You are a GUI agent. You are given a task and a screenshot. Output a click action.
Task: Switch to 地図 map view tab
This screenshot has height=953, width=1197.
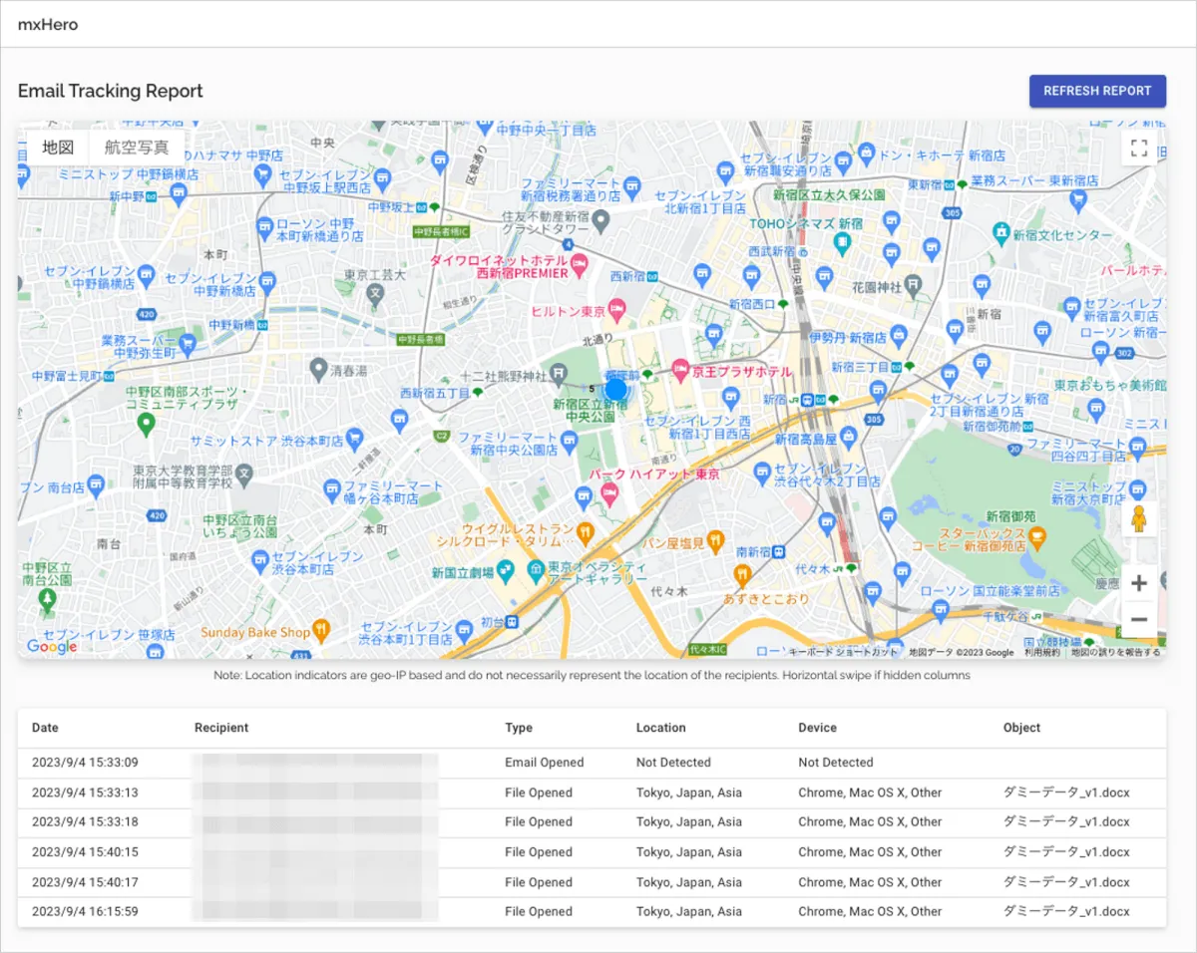[58, 149]
